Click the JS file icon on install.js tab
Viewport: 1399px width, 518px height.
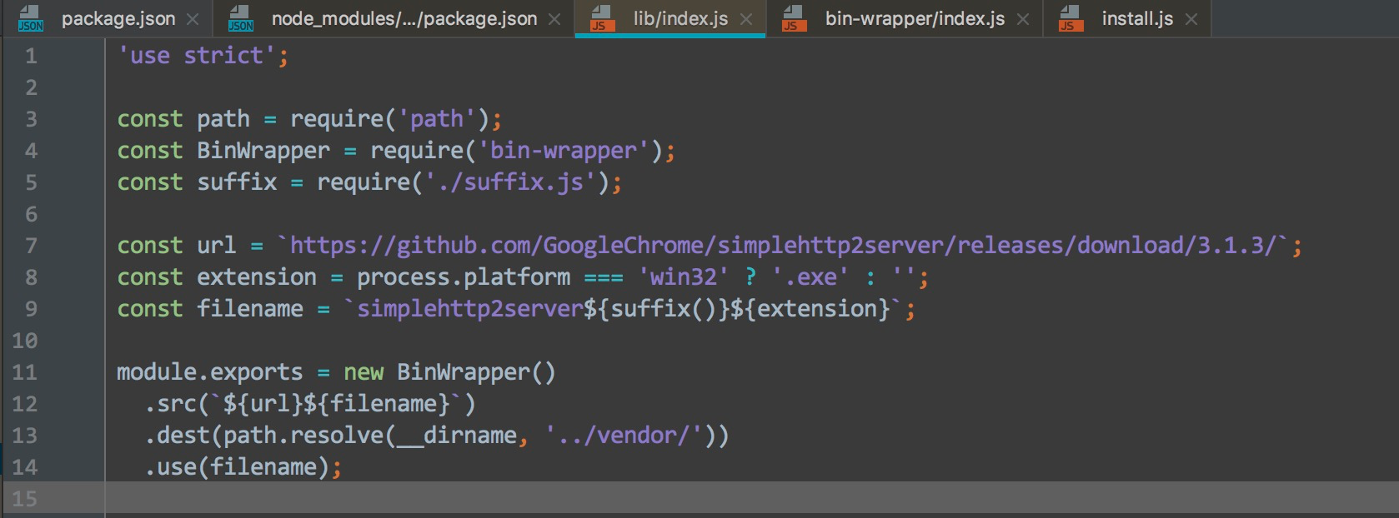pos(1071,18)
